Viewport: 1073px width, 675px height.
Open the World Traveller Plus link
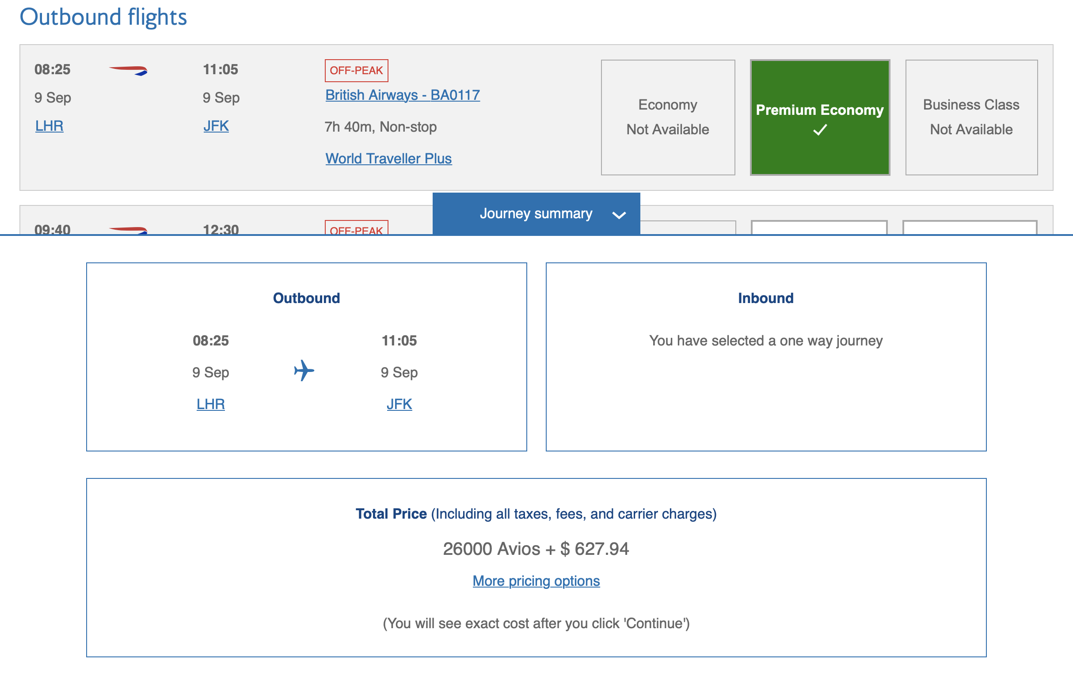click(x=388, y=159)
